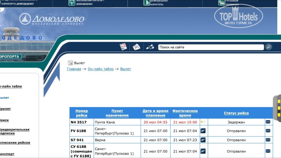Screen dimensions: 281x158
Task: Open 'Он-лайн табло' breadcrumb link
Action: [x=101, y=69]
